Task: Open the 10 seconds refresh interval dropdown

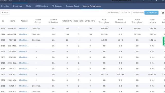Action: tap(151, 13)
